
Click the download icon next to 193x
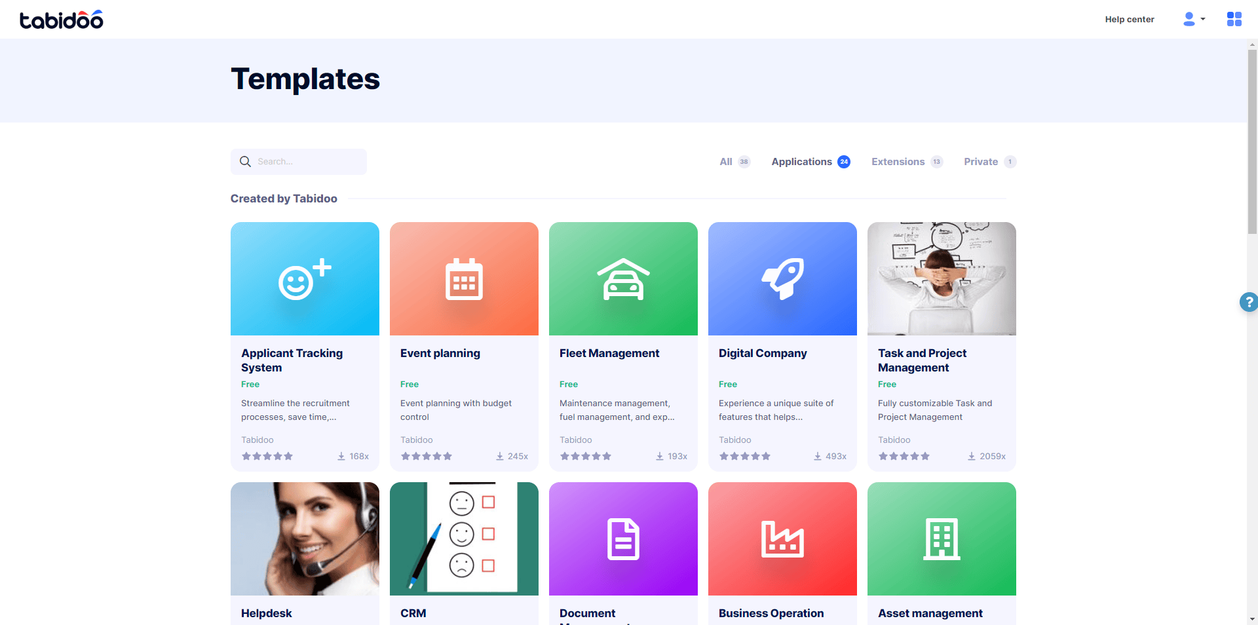pos(660,456)
